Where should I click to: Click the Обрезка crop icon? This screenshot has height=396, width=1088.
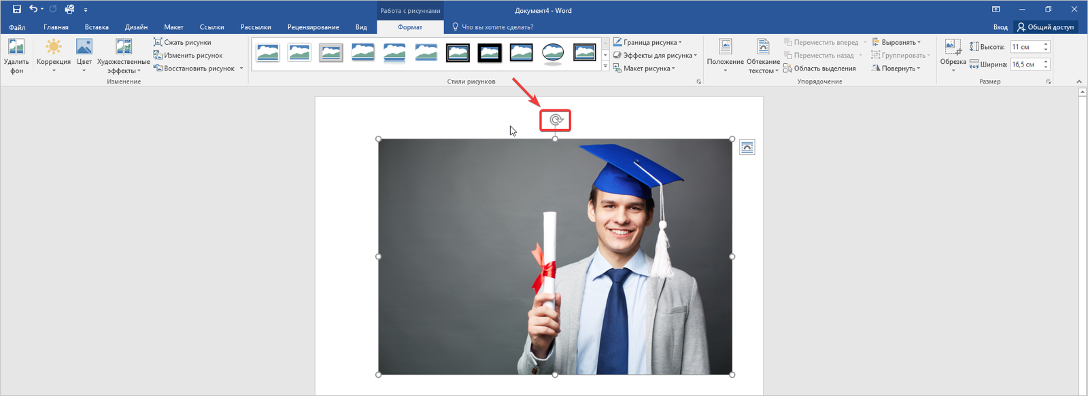pos(953,48)
